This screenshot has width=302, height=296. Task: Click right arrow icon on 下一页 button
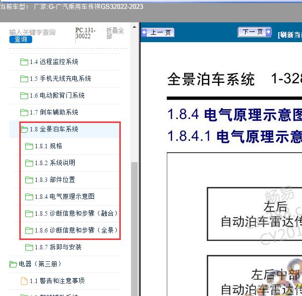(268, 32)
